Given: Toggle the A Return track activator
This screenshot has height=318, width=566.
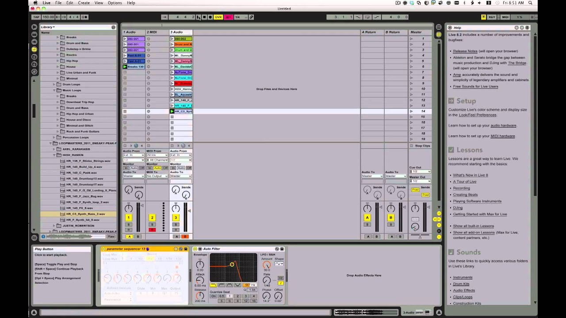Looking at the screenshot, I should pos(367,217).
